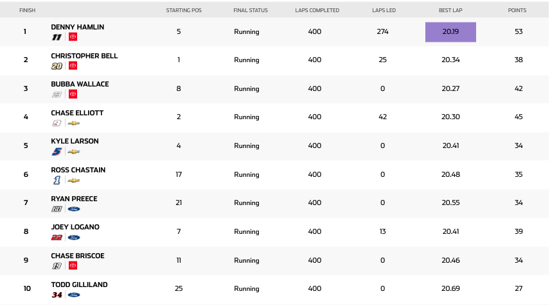The height and width of the screenshot is (305, 550).
Task: Click the Toyota logo under Chase Briscoe
Action: tap(73, 266)
